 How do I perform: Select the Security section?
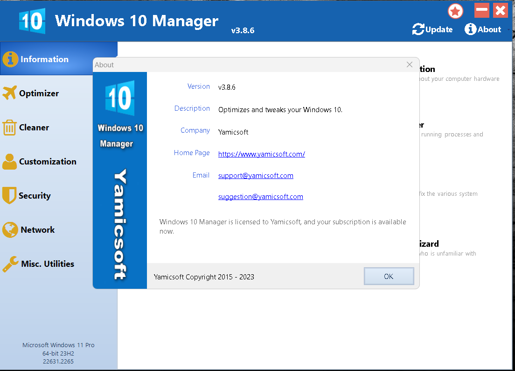pos(35,196)
